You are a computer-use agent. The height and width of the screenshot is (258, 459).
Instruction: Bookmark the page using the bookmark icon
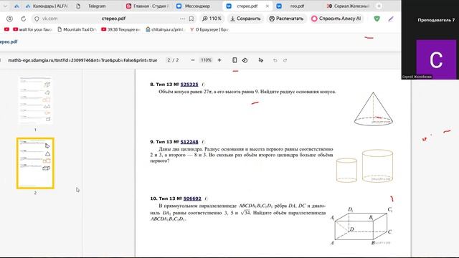(x=191, y=19)
